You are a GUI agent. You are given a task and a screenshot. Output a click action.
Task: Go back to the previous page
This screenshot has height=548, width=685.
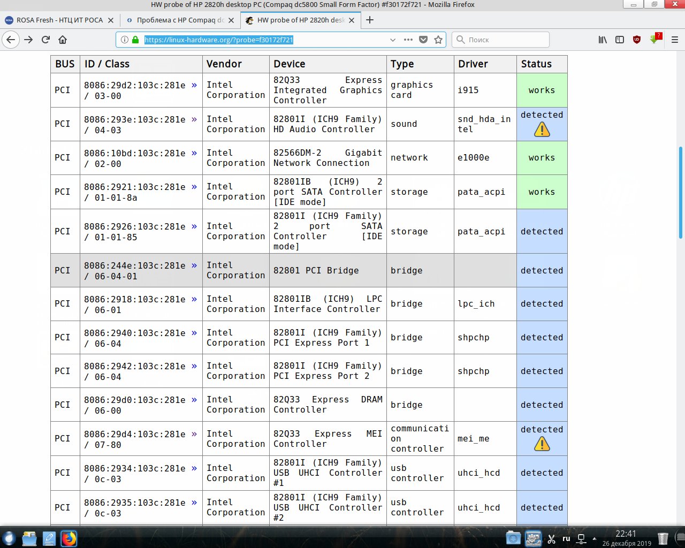coord(11,40)
